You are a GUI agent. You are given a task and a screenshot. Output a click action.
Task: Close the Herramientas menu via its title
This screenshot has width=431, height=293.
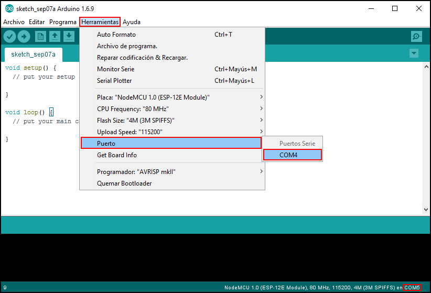tap(100, 22)
